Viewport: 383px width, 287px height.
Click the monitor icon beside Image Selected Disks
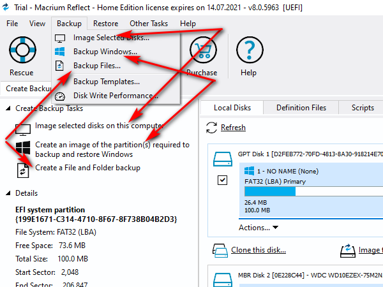click(x=60, y=38)
